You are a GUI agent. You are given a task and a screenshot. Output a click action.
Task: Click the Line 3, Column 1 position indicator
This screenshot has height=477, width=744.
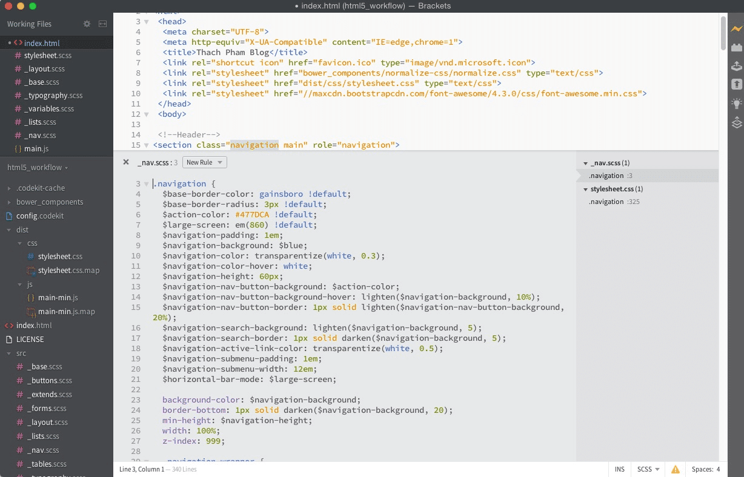coord(141,469)
